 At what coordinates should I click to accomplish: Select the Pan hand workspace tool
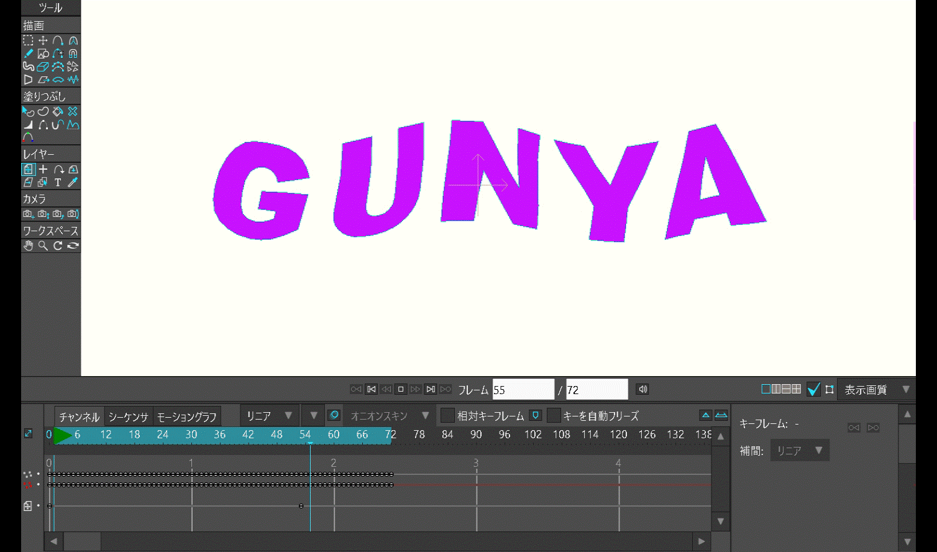coord(28,246)
